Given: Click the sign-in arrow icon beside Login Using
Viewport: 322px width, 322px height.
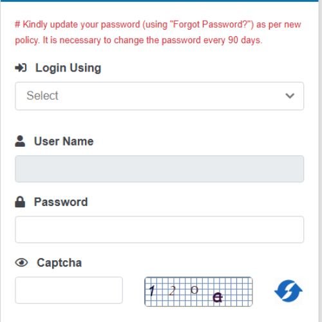Looking at the screenshot, I should [x=21, y=68].
